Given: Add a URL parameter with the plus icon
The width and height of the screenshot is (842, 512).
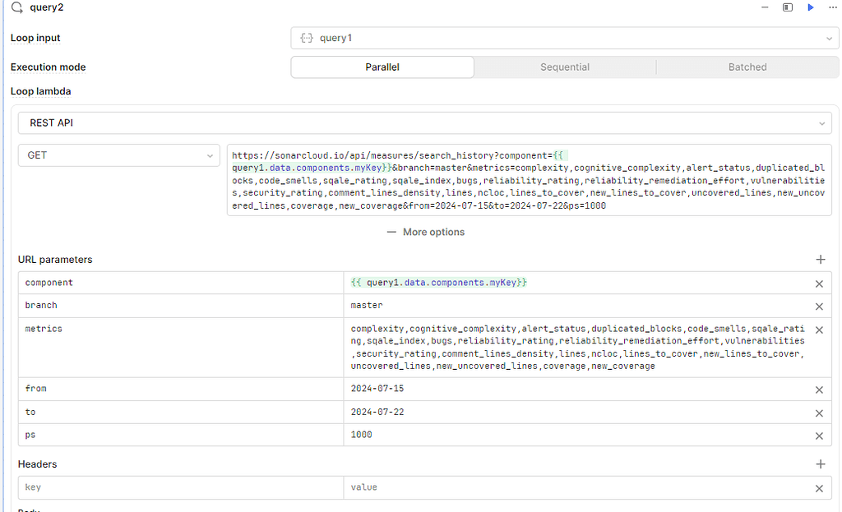Looking at the screenshot, I should click(x=821, y=259).
